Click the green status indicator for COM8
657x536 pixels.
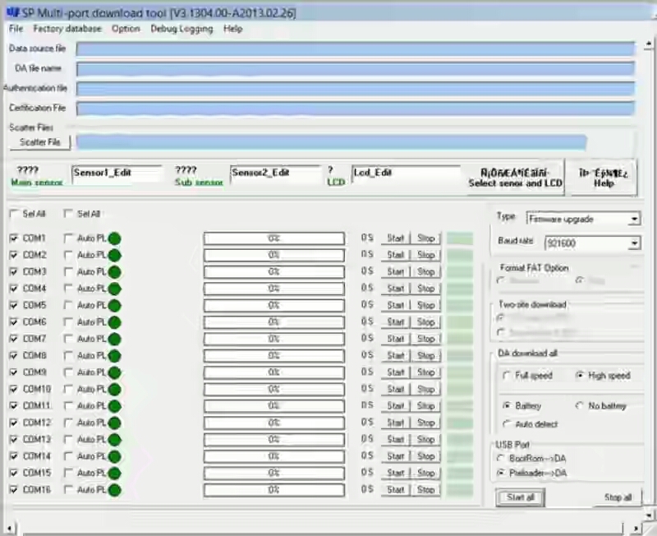pyautogui.click(x=114, y=355)
